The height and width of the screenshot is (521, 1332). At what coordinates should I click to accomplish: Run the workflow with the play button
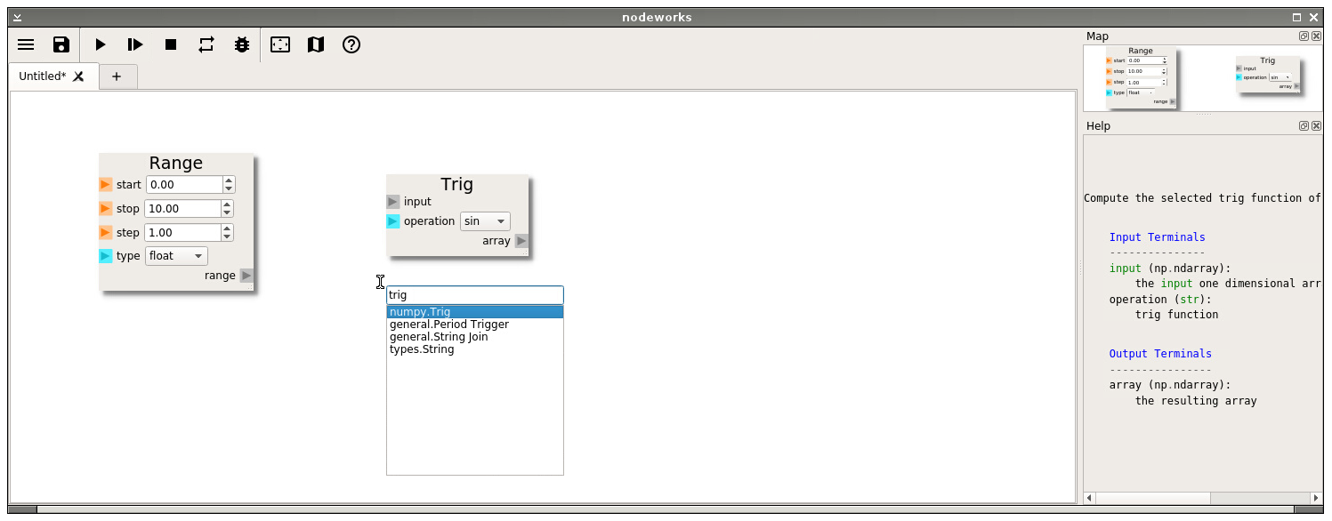pos(101,44)
